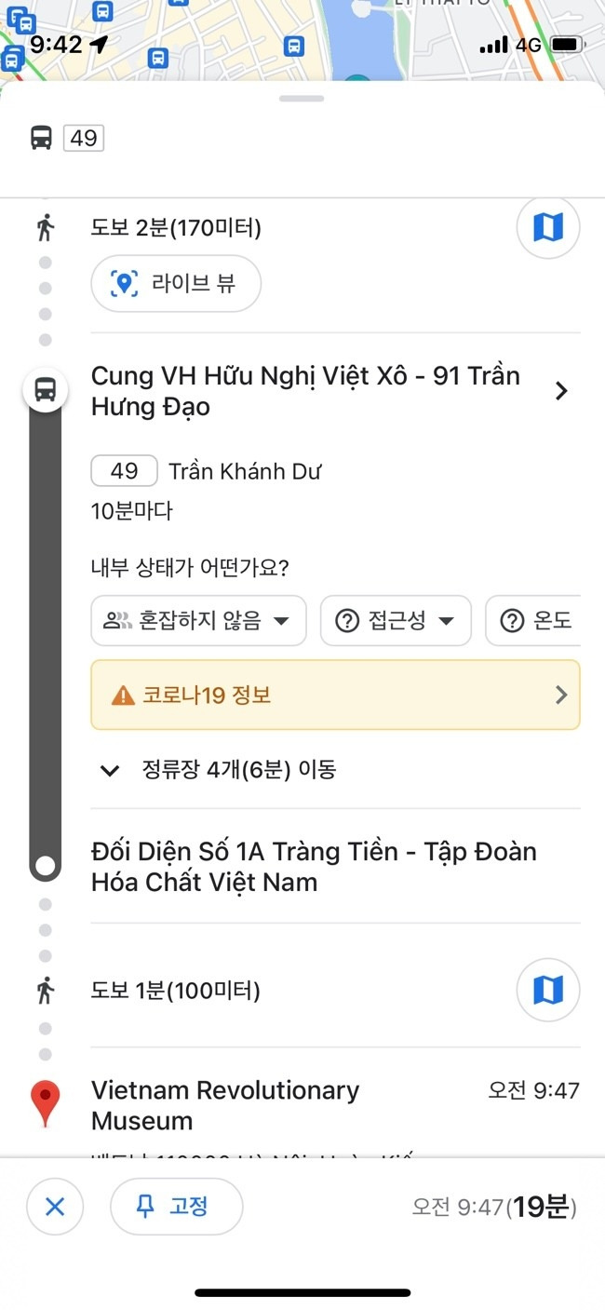Tap the red destination pin icon
The height and width of the screenshot is (1310, 605).
(x=45, y=1104)
